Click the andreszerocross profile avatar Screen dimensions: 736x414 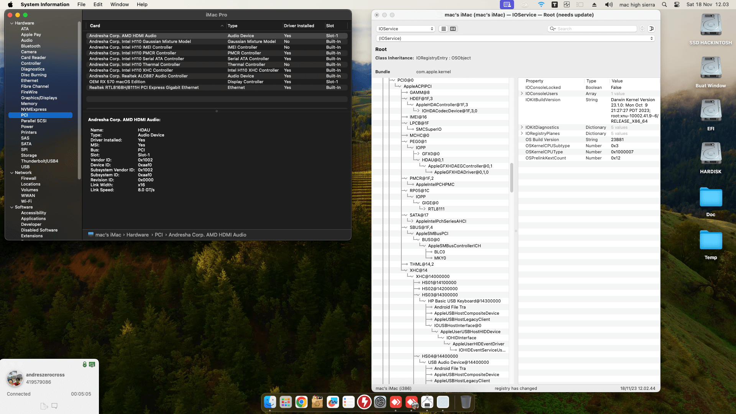point(15,379)
